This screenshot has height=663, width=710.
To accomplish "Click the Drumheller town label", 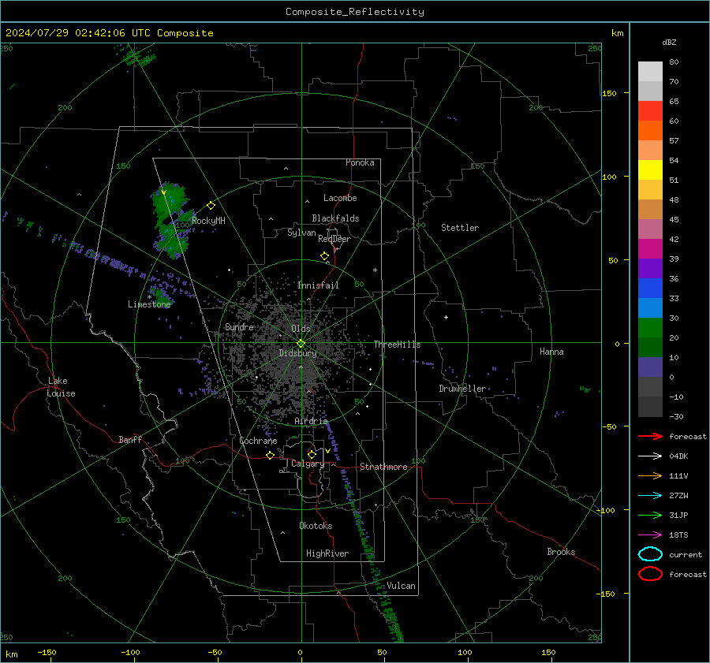I will click(x=462, y=389).
